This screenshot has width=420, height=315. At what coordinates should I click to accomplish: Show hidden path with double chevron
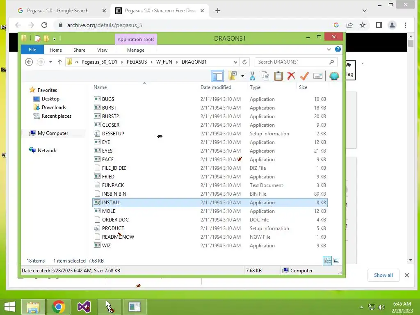point(77,62)
